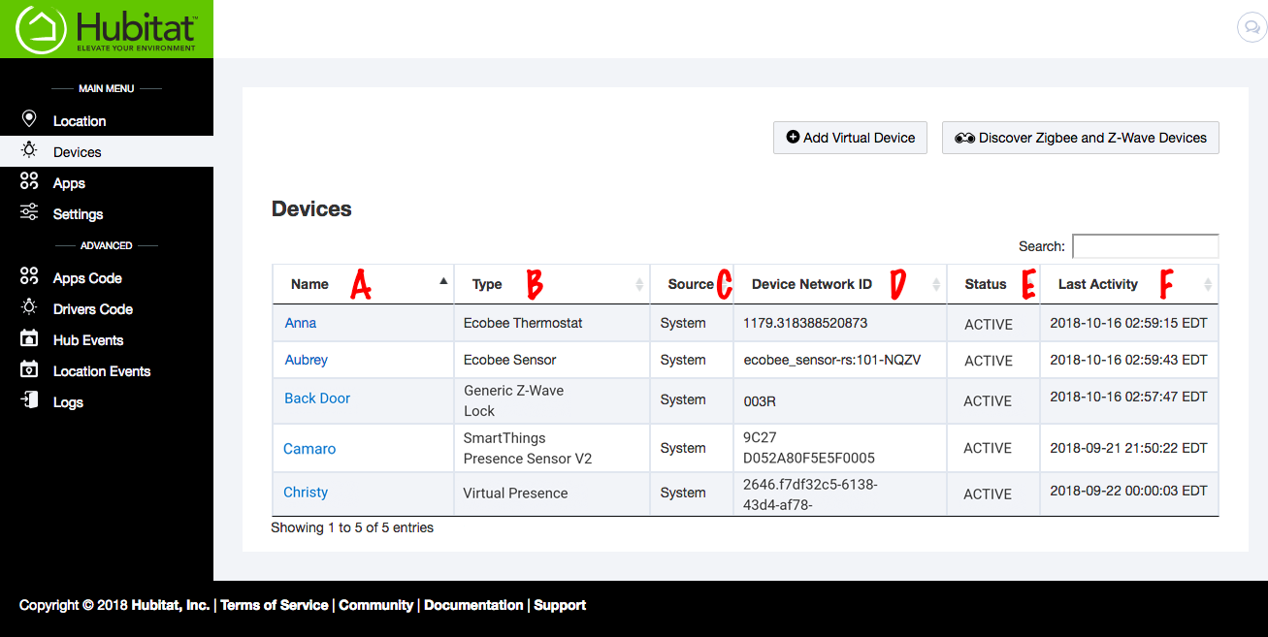Open the Documentation link in footer
The image size is (1268, 637).
tap(473, 605)
